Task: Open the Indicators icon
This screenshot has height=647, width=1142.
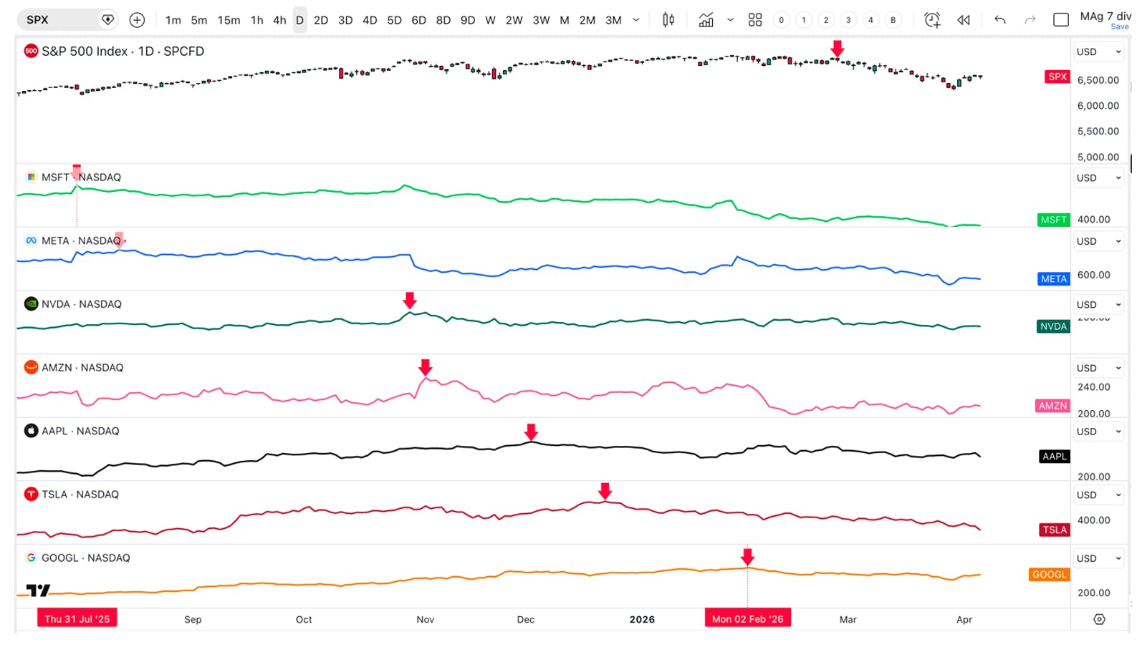Action: coord(706,20)
